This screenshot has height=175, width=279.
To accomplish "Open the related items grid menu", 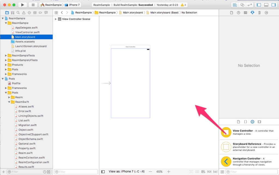I will click(x=56, y=13).
